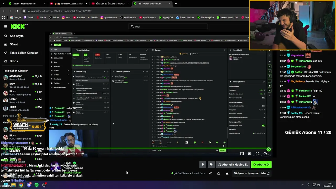Open the Twitch bookmark
Image resolution: width=336 pixels, height=189 pixels.
tap(29, 18)
